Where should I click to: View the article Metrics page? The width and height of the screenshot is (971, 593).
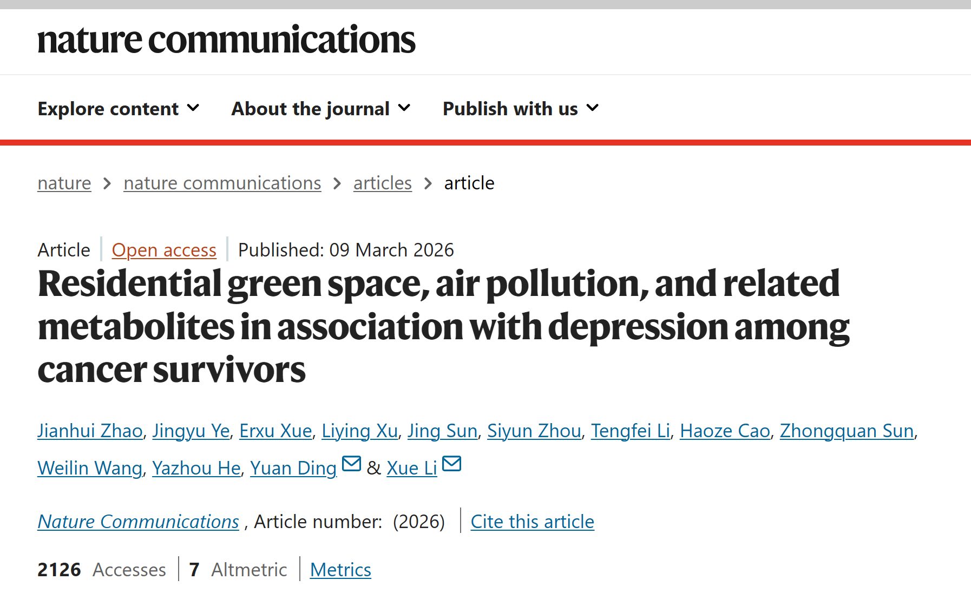click(340, 570)
